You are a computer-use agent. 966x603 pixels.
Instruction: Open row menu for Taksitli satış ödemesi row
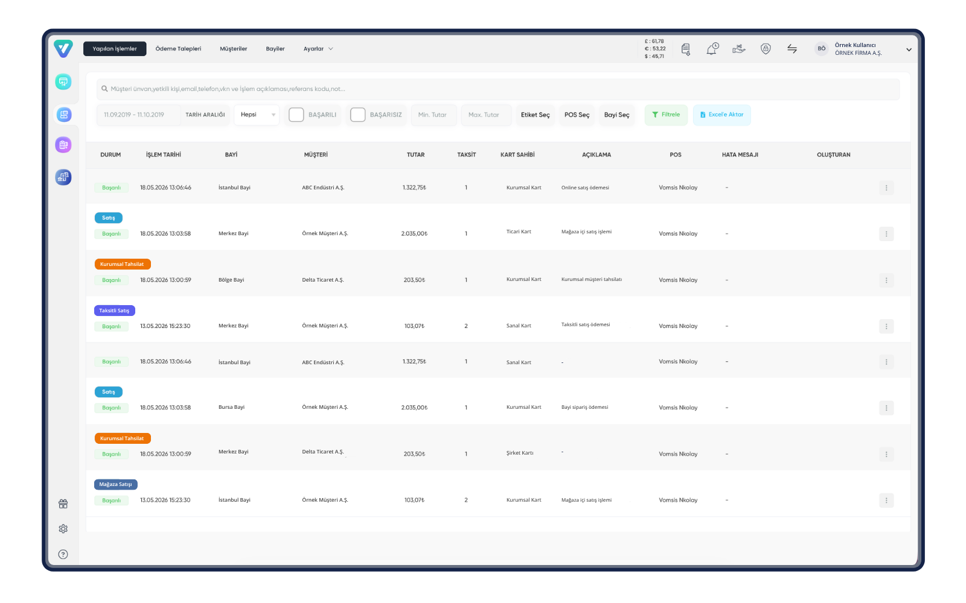point(886,327)
